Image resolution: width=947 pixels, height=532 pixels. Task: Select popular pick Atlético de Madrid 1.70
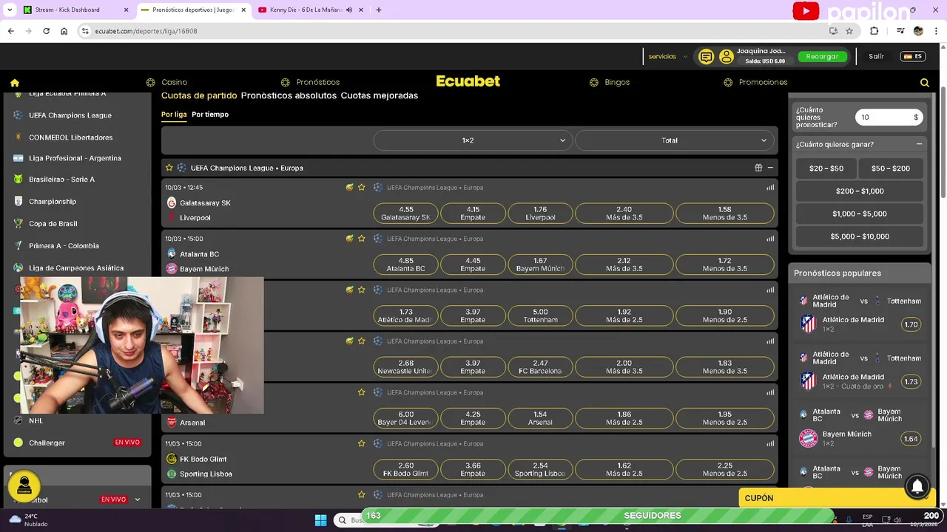(x=911, y=324)
